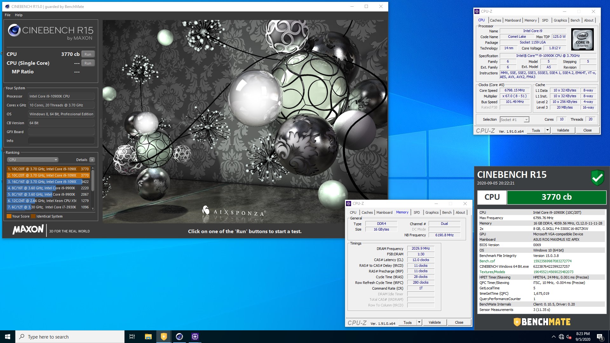Open network status tray icon
Image resolution: width=610 pixels, height=343 pixels.
coord(561,337)
